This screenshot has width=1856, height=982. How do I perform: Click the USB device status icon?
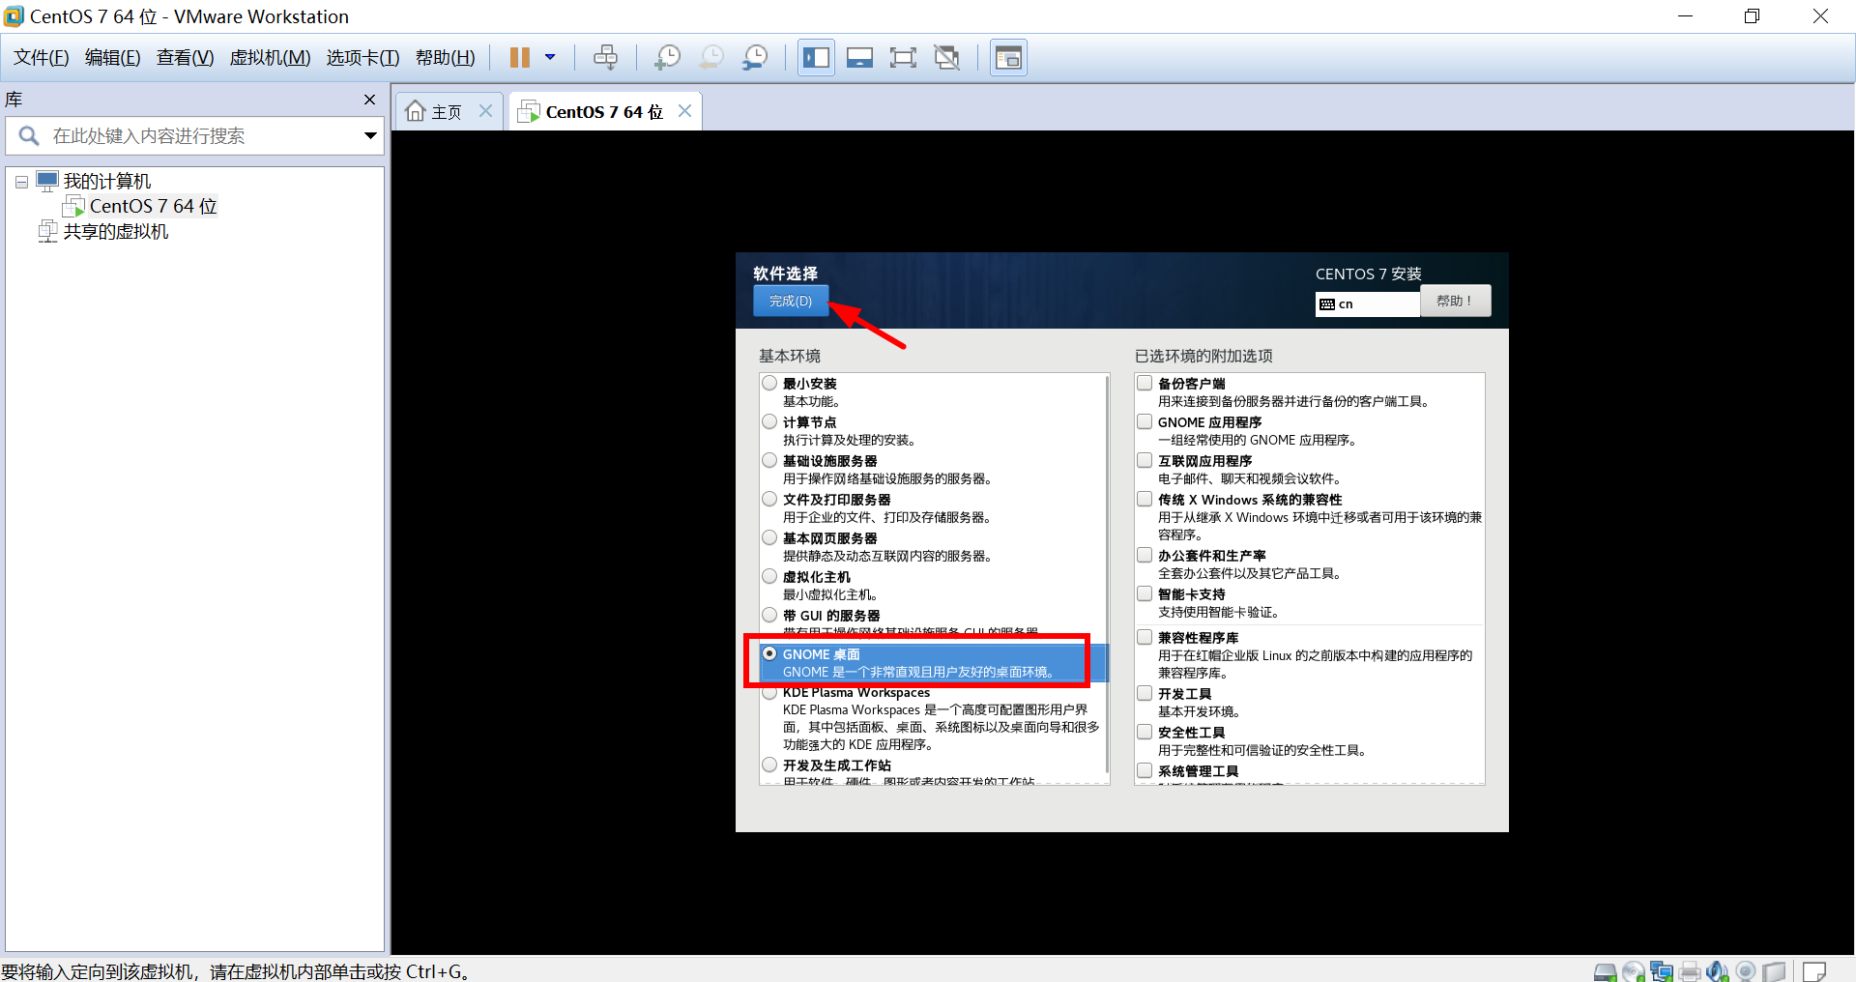coord(1774,971)
